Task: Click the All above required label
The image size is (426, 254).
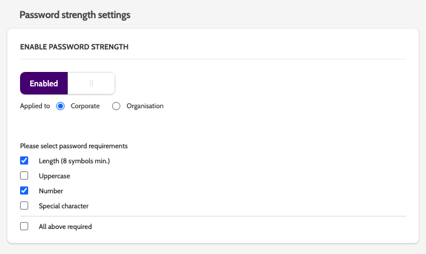Action: click(x=65, y=226)
